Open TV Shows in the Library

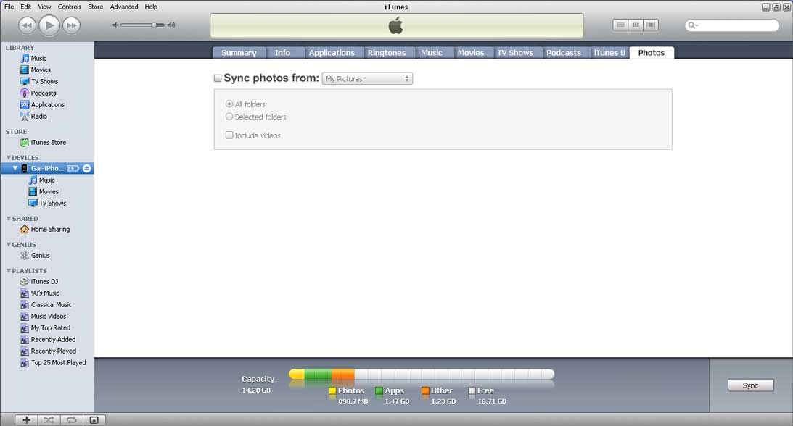(x=44, y=81)
